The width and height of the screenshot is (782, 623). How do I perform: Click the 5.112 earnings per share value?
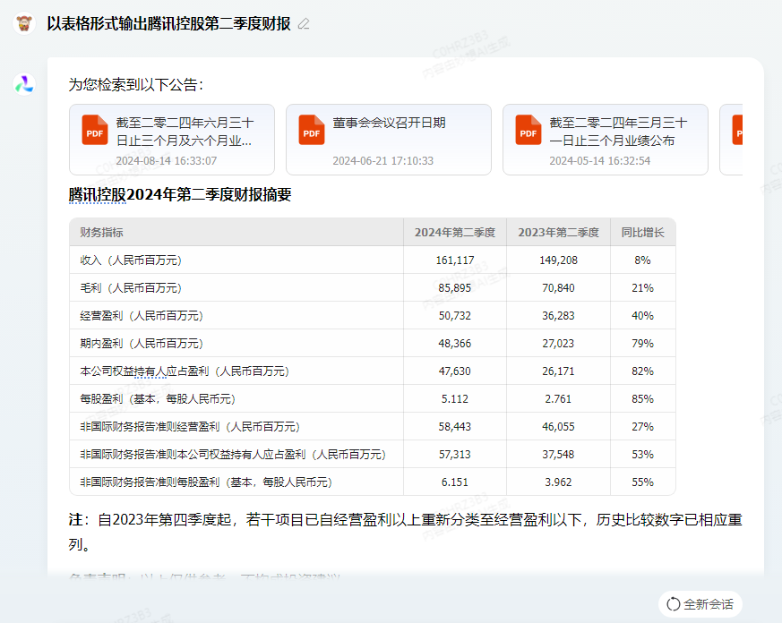455,399
